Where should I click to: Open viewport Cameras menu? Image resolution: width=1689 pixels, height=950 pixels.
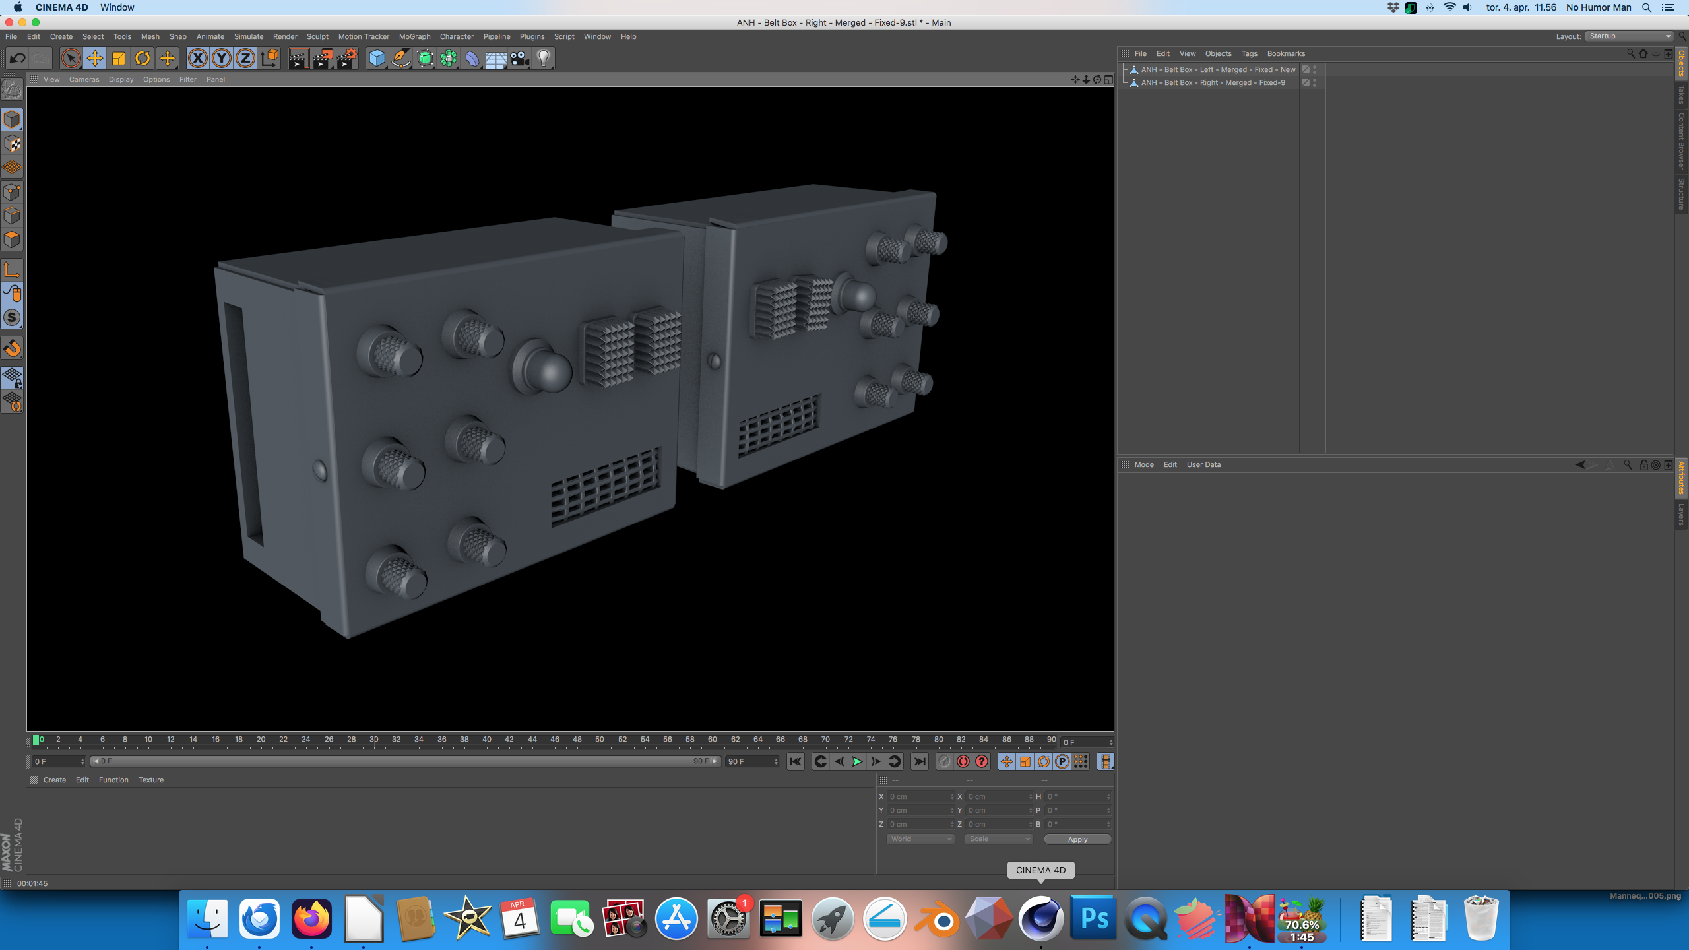pos(84,79)
